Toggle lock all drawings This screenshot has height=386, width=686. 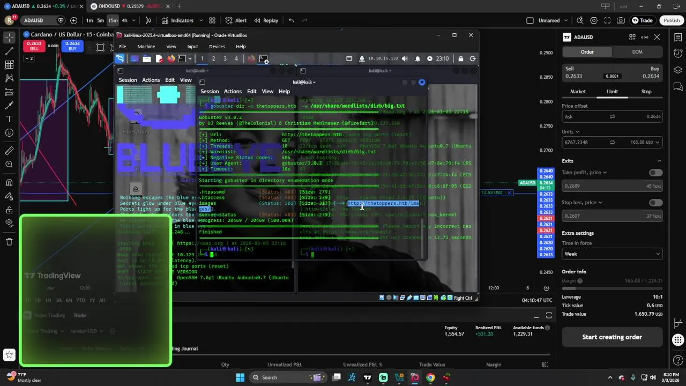pyautogui.click(x=9, y=210)
